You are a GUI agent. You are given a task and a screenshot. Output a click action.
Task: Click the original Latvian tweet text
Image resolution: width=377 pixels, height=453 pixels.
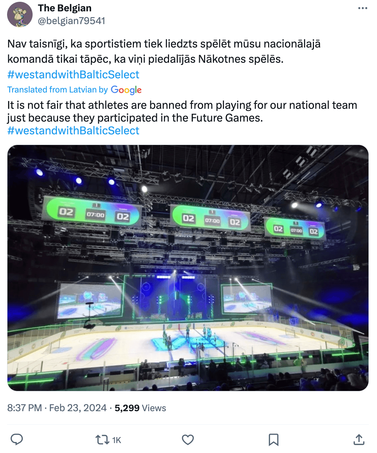click(x=164, y=51)
